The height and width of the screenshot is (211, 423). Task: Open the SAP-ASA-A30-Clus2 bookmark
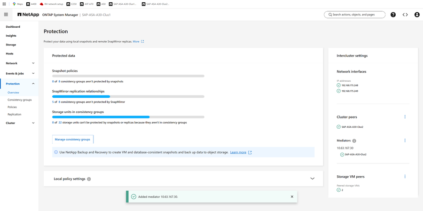coord(156,4)
